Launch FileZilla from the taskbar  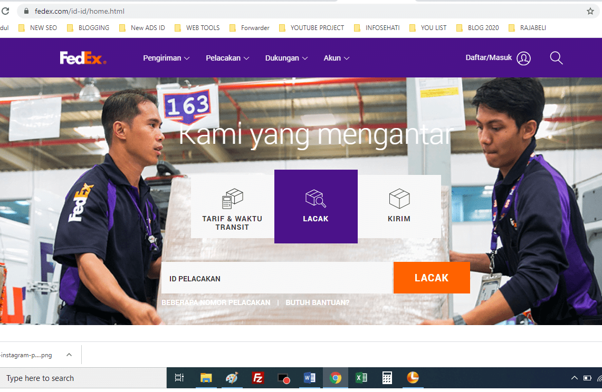(258, 378)
